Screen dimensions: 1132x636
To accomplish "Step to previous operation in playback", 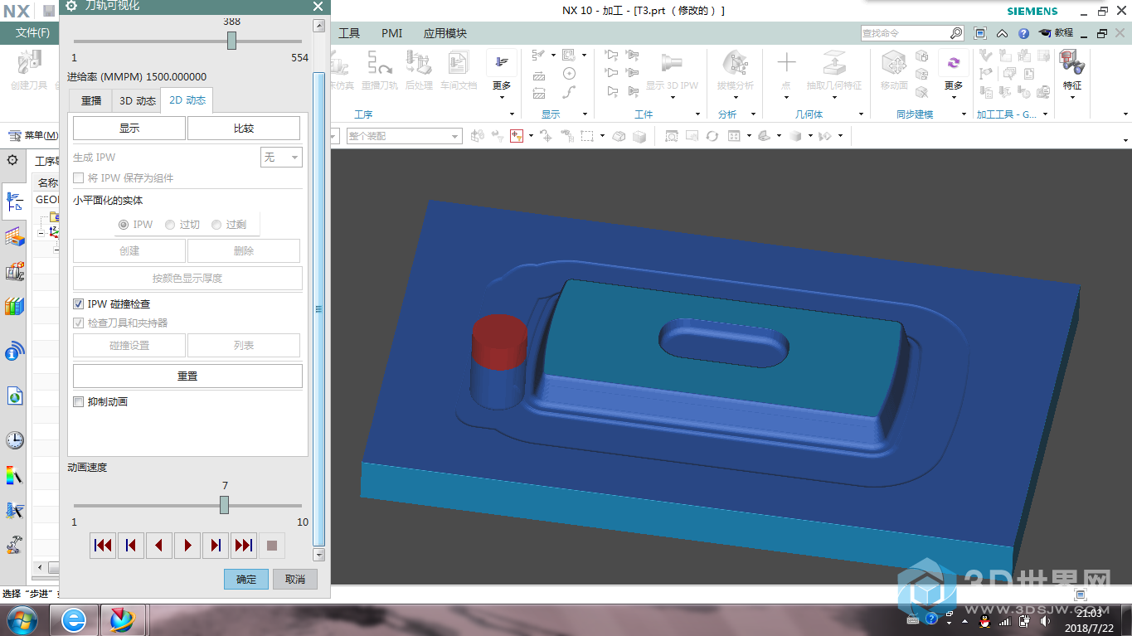I will pos(131,546).
